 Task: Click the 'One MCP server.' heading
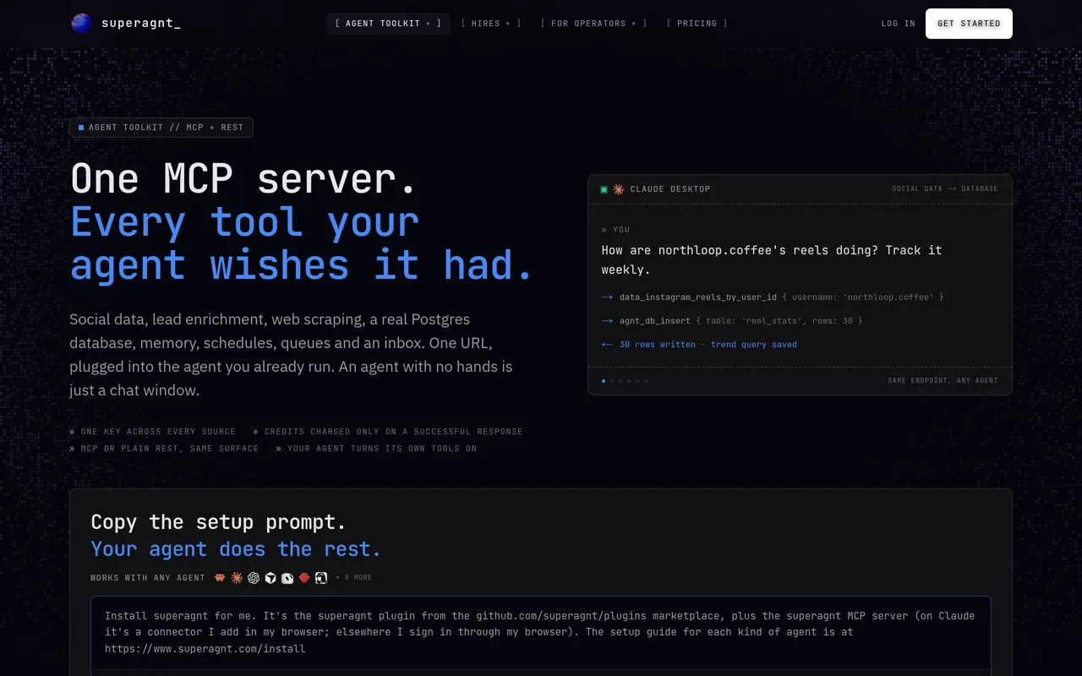[243, 179]
